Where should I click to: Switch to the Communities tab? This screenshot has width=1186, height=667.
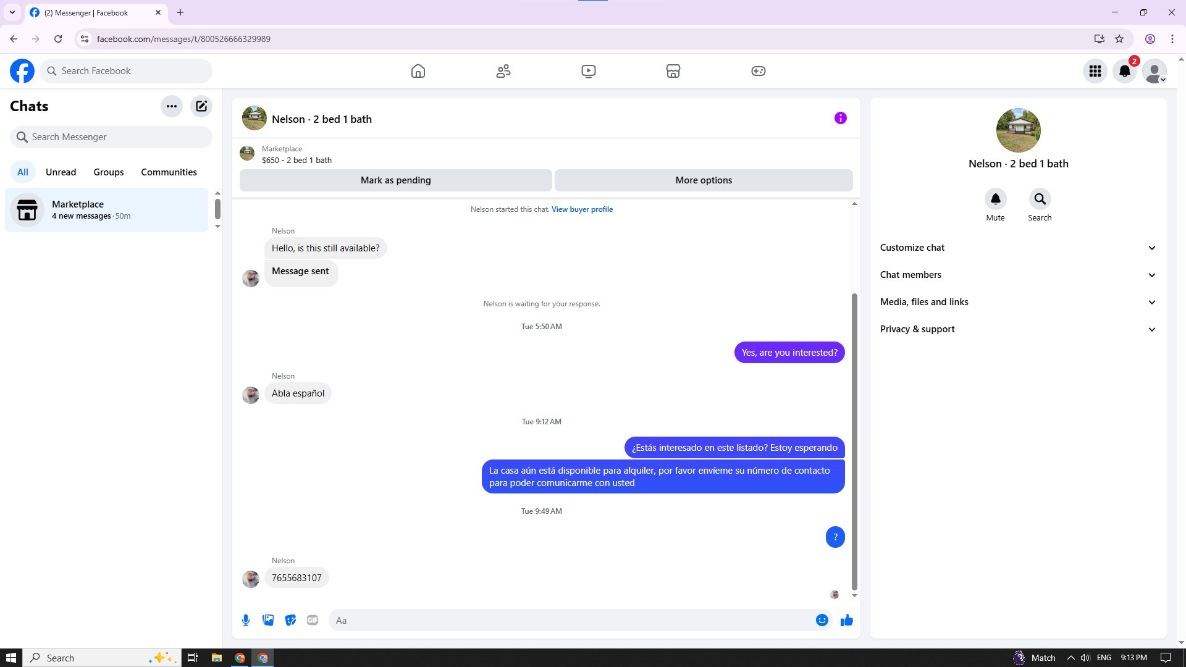[x=169, y=172]
